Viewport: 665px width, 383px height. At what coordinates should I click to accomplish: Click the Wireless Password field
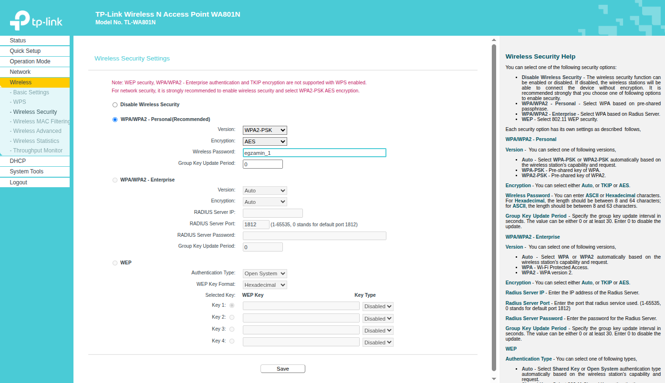314,153
